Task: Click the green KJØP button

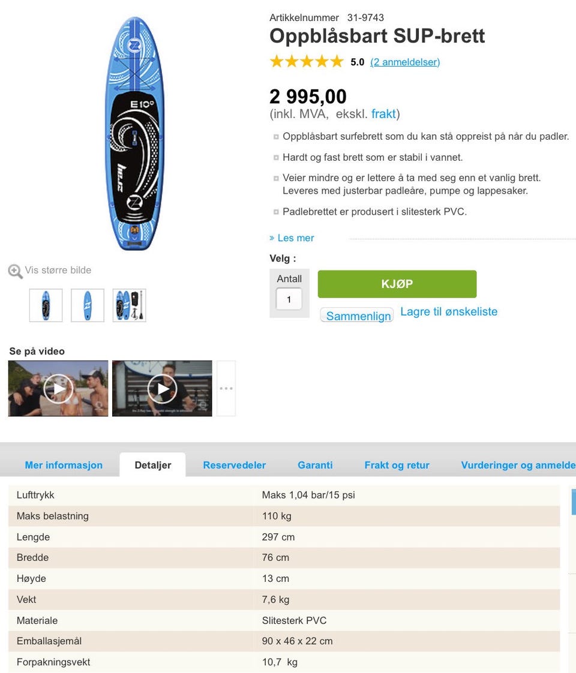Action: tap(397, 284)
